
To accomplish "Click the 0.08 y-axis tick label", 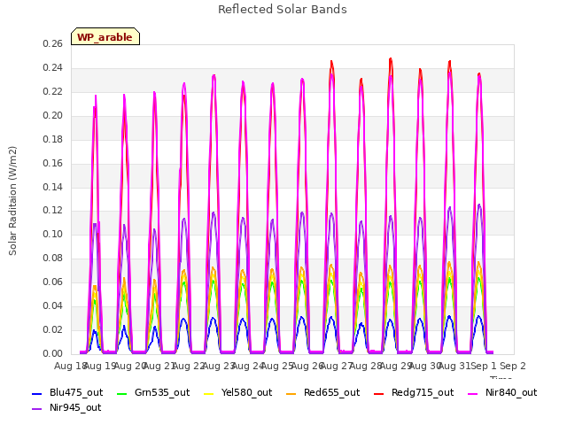I will pyautogui.click(x=52, y=258).
